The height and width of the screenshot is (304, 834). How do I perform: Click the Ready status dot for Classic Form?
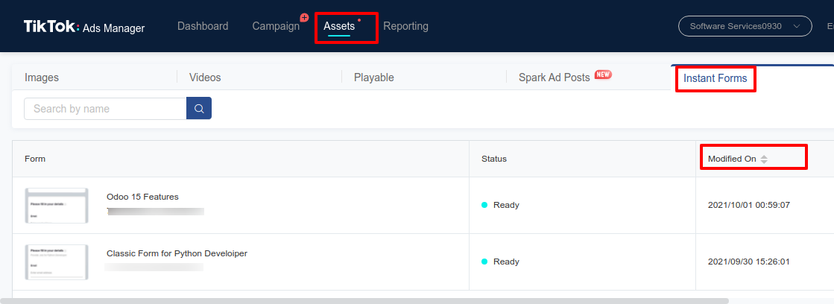[x=484, y=262]
